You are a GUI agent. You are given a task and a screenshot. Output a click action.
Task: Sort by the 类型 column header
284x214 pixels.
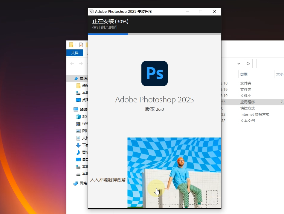pyautogui.click(x=244, y=74)
